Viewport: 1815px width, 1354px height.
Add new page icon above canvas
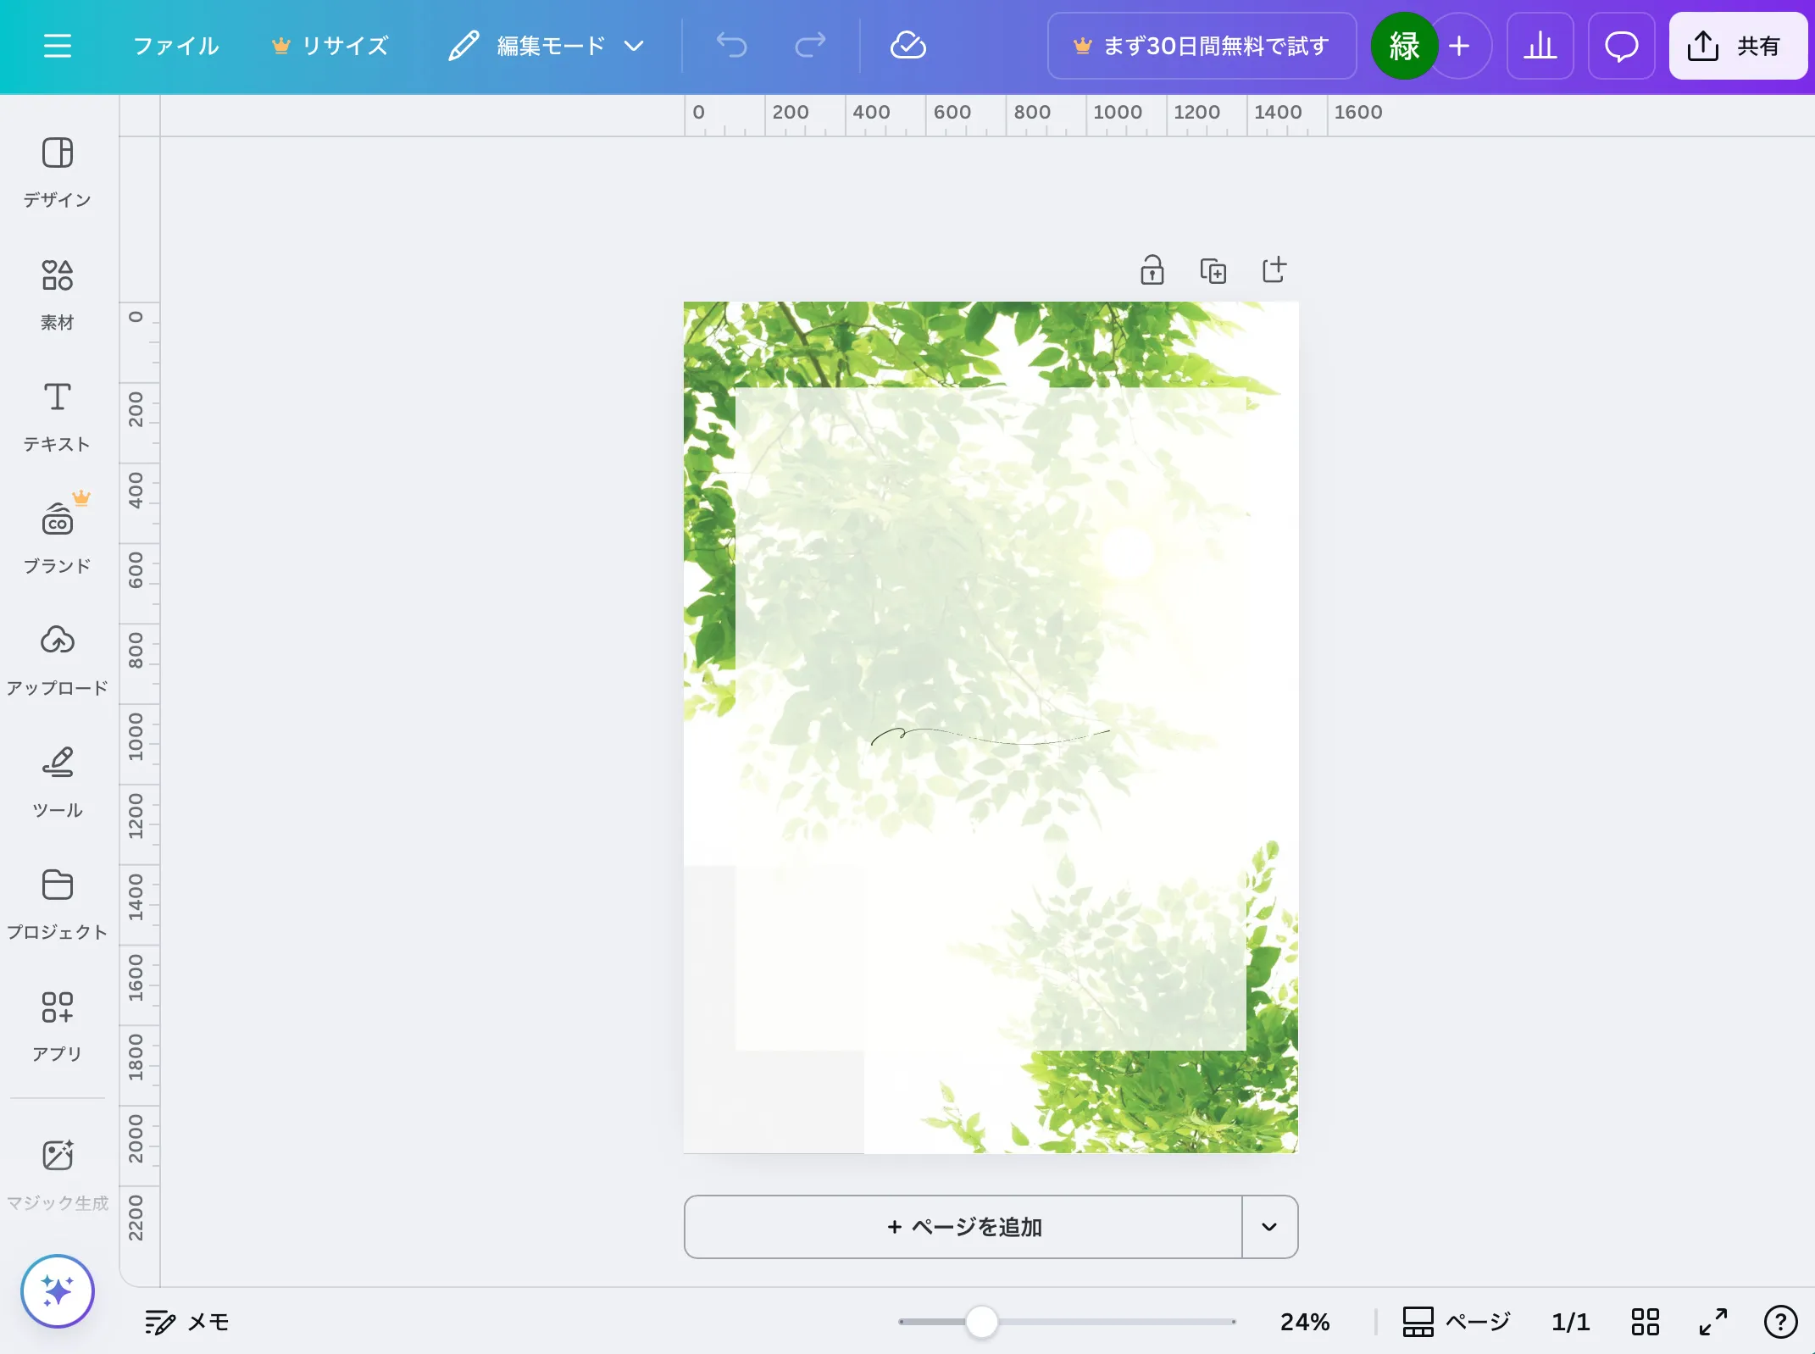coord(1274,270)
